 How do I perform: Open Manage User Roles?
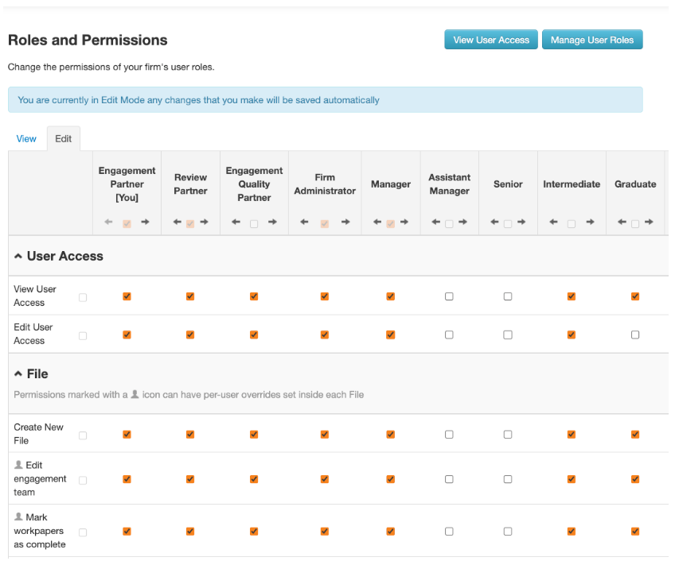click(x=591, y=41)
